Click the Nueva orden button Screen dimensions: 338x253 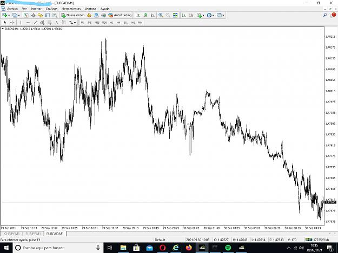(73, 15)
